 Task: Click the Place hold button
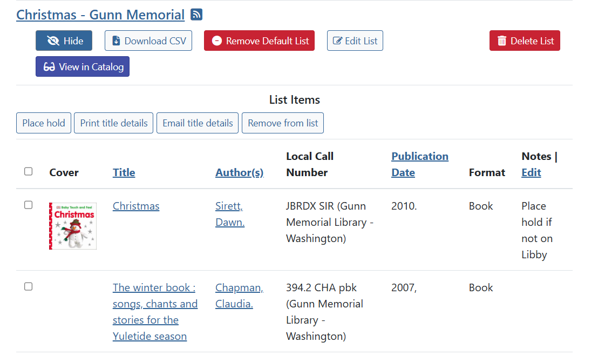pos(43,123)
